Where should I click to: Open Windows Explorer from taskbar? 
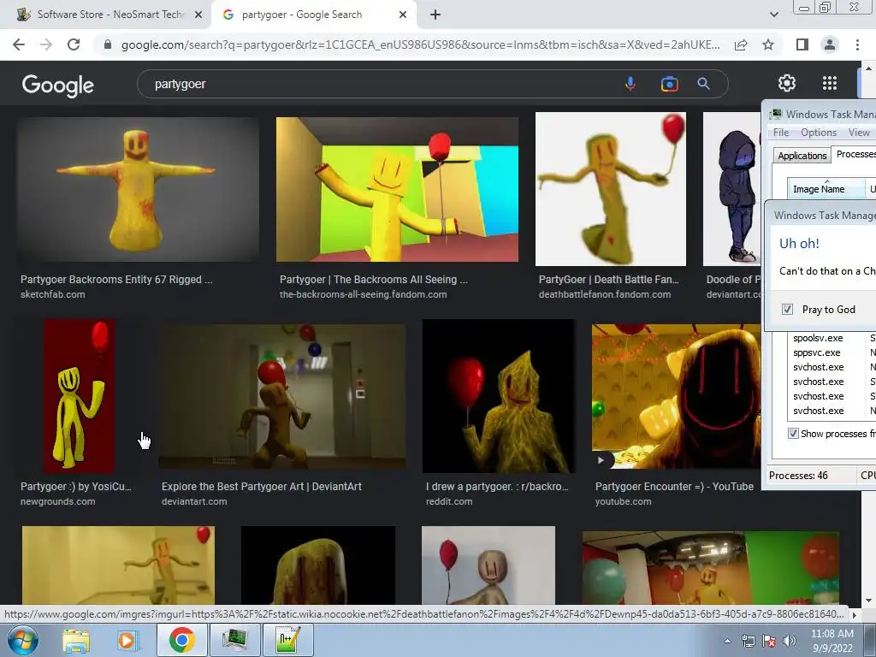click(x=76, y=640)
